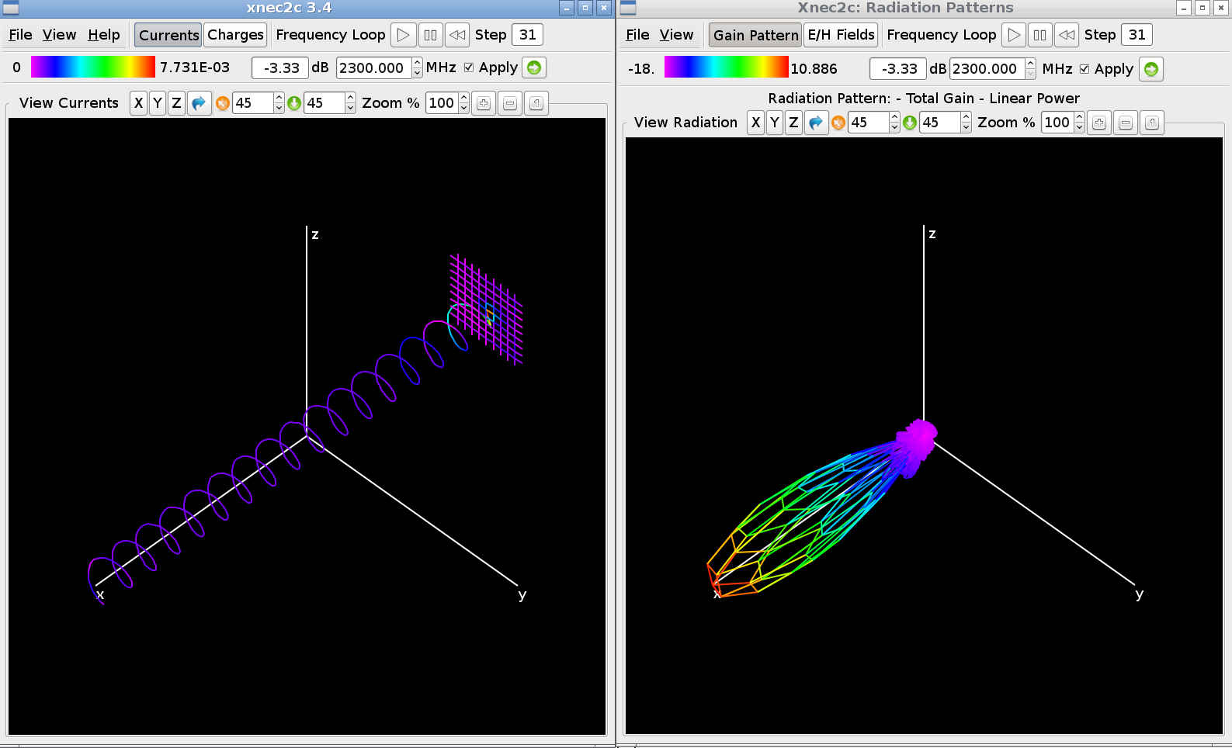Uncheck Apply checkbox in Radiation Patterns window
This screenshot has height=748, width=1232.
1085,69
